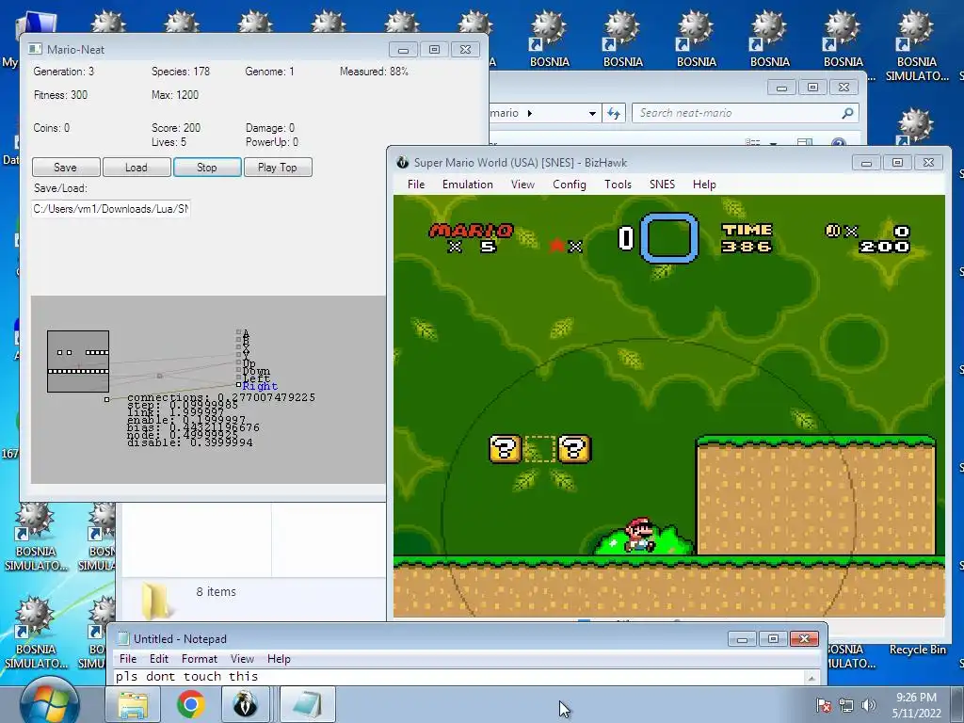
Task: Click the Mario-Neat title bar icon
Action: point(35,49)
